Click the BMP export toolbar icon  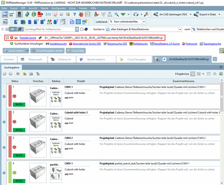point(5,14)
